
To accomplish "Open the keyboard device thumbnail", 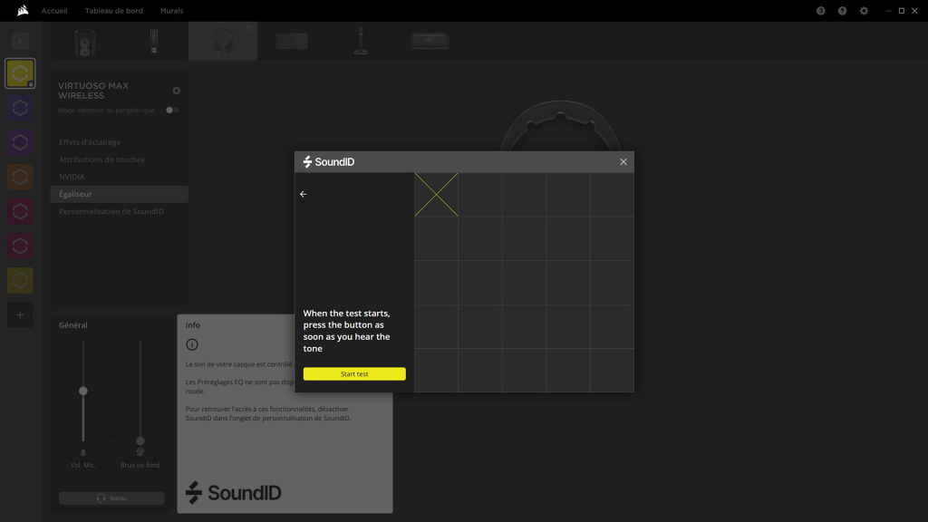I will (x=292, y=42).
